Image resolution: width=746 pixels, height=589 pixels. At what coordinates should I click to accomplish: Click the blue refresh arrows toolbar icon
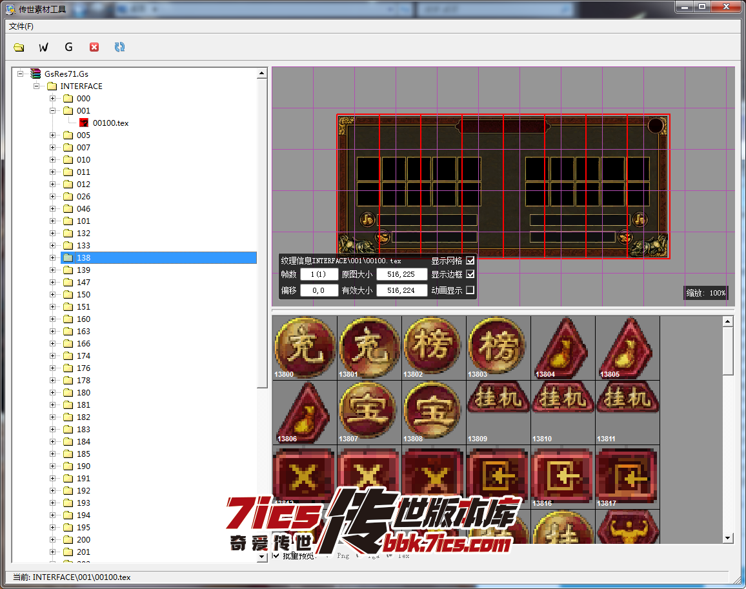coord(119,47)
